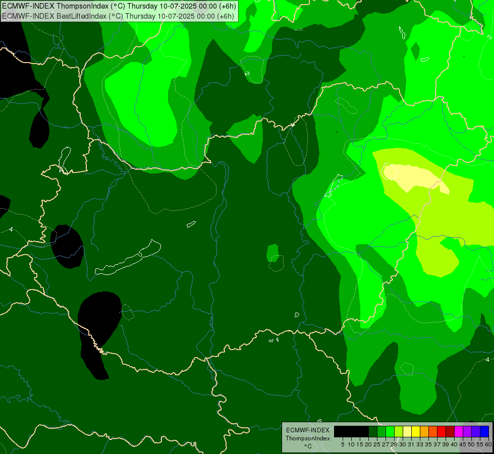Pick the yellow-green 29–30 legend swatch
Image resolution: width=494 pixels, height=454 pixels.
[x=399, y=431]
